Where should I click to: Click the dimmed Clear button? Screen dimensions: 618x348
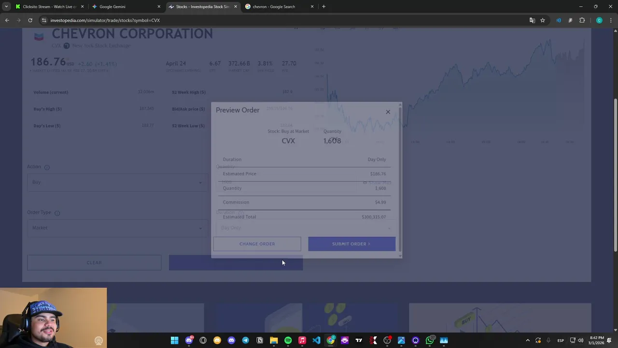94,262
